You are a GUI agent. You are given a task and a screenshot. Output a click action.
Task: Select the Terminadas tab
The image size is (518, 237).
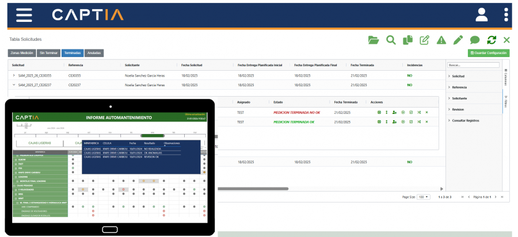(73, 53)
